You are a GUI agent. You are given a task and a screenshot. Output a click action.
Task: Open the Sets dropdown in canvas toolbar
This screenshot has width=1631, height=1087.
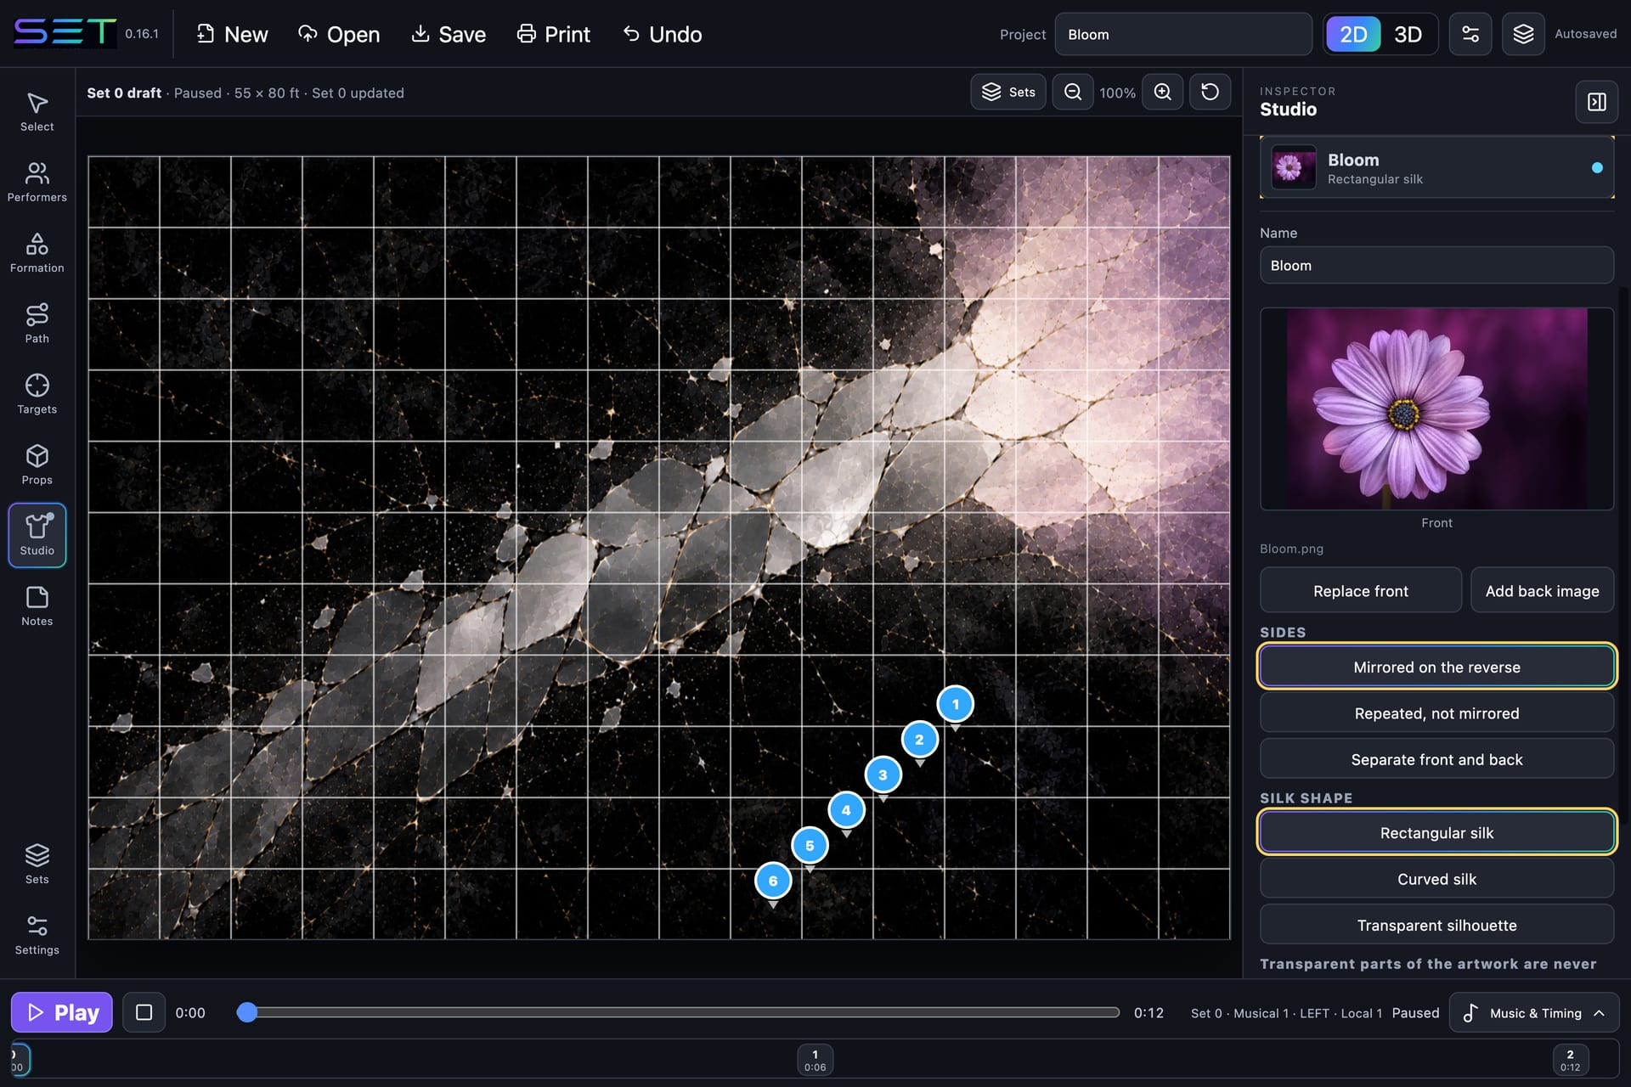coord(1008,92)
